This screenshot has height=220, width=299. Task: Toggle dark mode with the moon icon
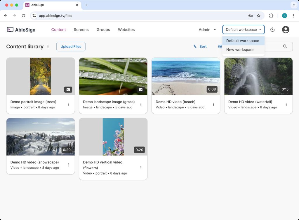(272, 30)
